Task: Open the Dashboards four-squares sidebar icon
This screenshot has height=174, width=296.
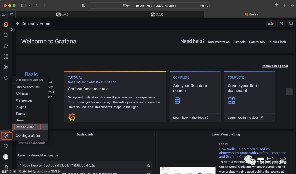Action: [x=6, y=56]
